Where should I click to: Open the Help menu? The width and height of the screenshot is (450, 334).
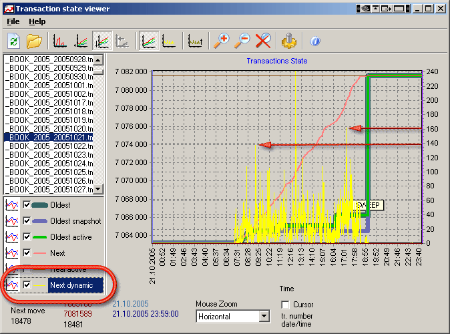coord(37,21)
